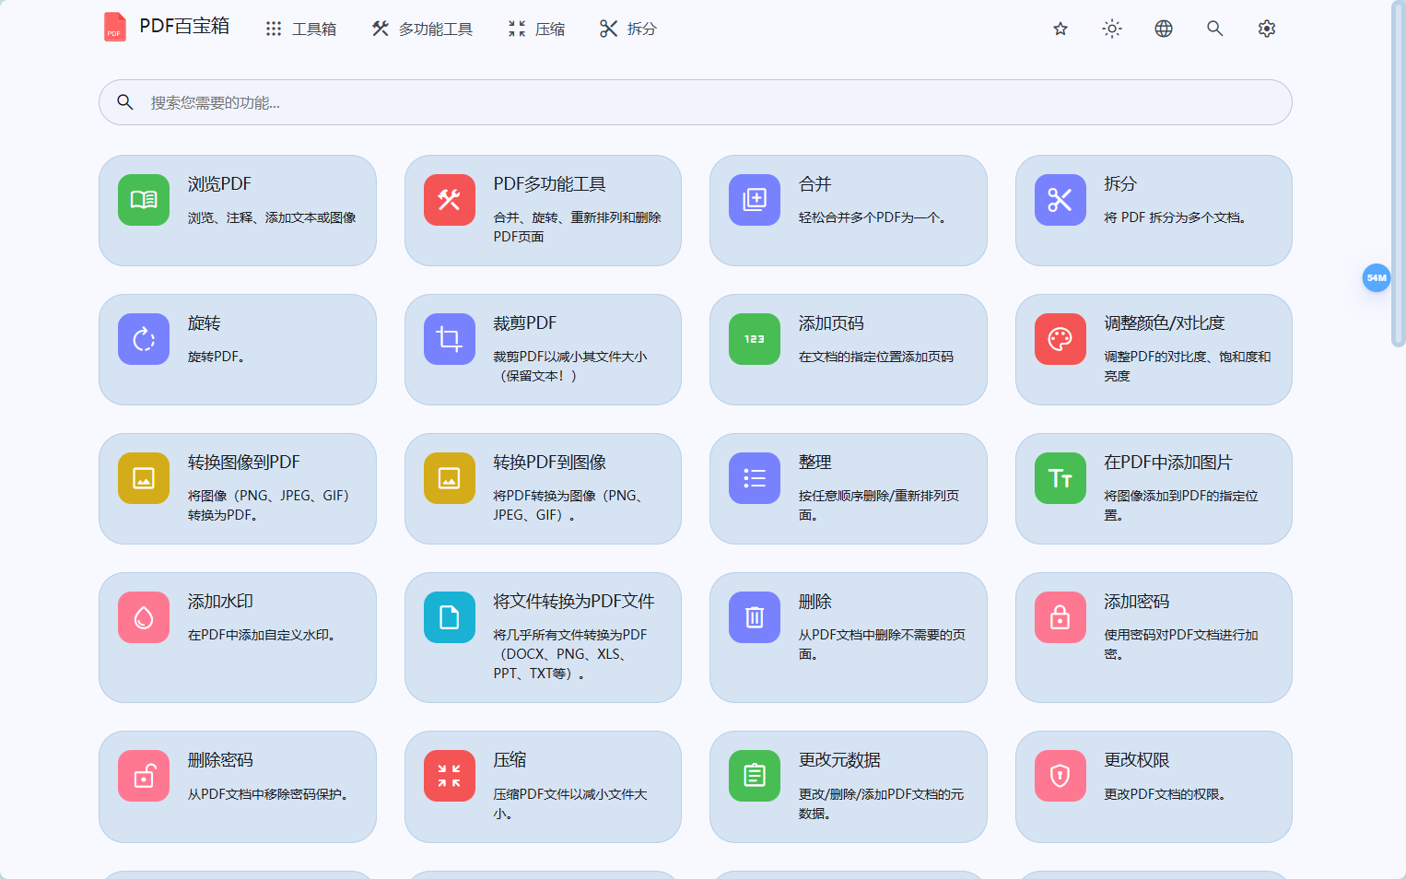Click text 轻松合并多个PDF为一个。
The width and height of the screenshot is (1406, 879).
[x=872, y=217]
